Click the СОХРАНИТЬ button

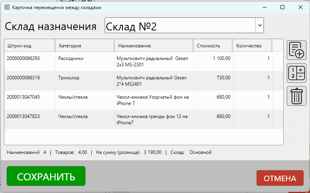point(46,176)
